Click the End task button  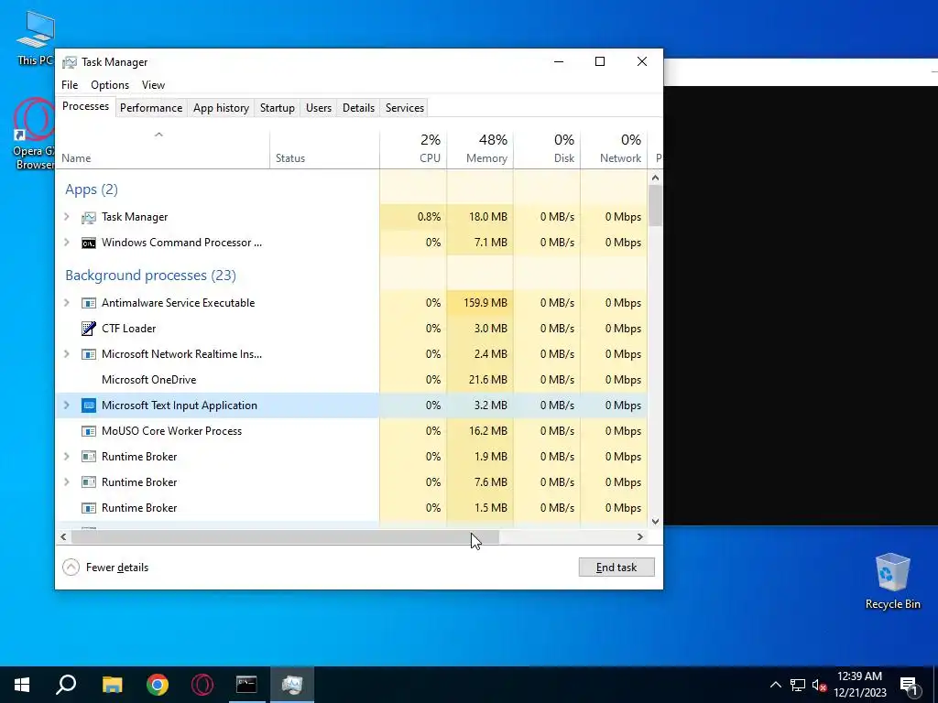pos(616,568)
